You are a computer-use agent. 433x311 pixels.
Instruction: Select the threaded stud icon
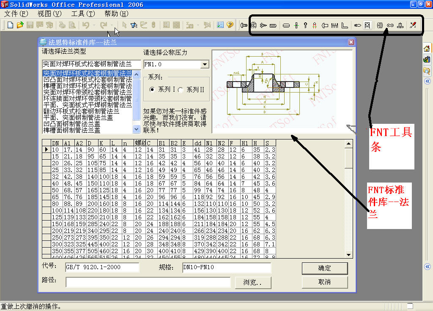(x=273, y=25)
